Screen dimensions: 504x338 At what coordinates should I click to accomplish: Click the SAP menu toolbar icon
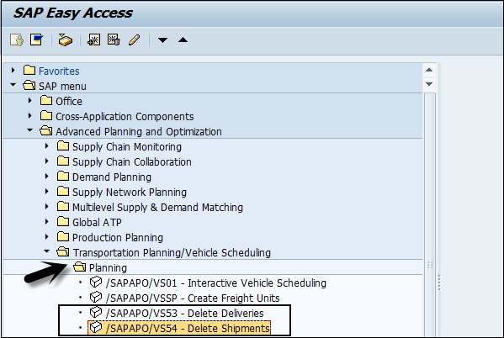pos(37,40)
